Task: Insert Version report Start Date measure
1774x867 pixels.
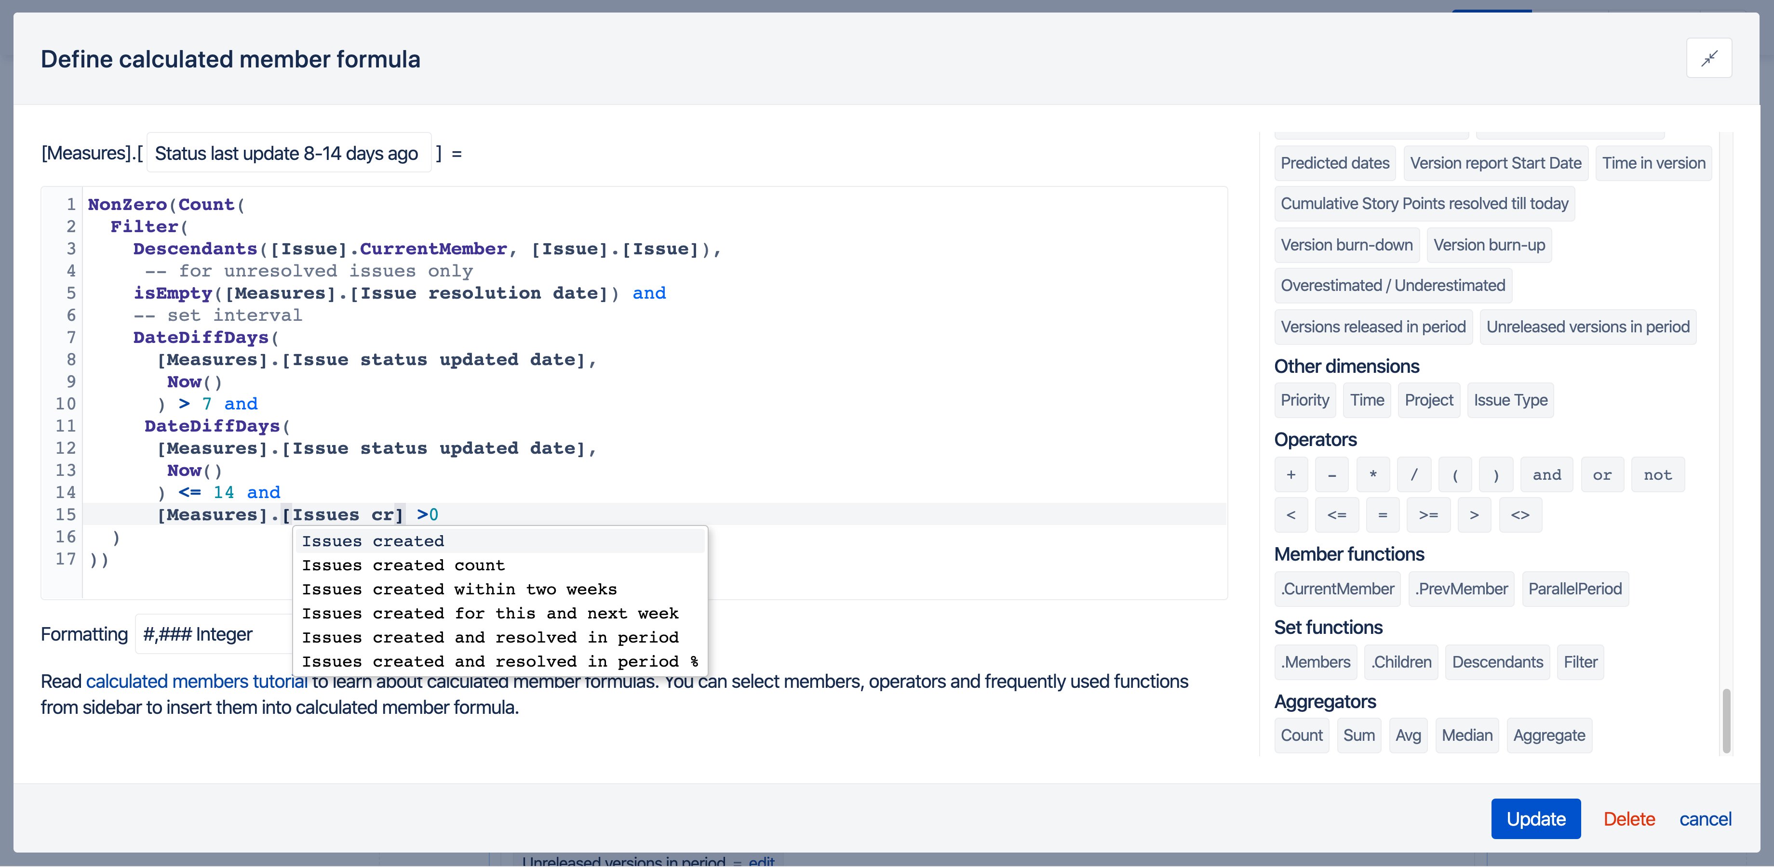Action: (x=1495, y=163)
